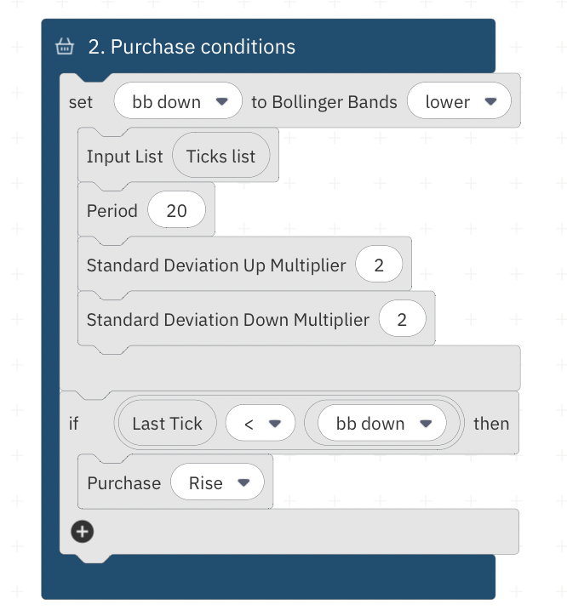
Task: Open the "bb down" dropdown in if condition
Action: [381, 424]
